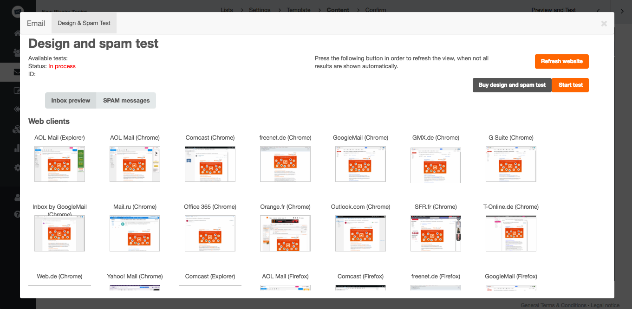The height and width of the screenshot is (309, 632).
Task: Open the T-Online.de (Chrome) preview thumbnail
Action: [x=511, y=233]
